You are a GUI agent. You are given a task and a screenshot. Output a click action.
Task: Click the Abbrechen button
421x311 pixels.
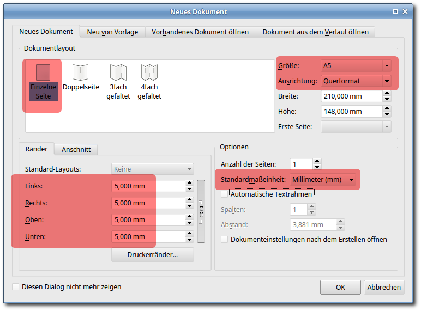click(x=384, y=287)
